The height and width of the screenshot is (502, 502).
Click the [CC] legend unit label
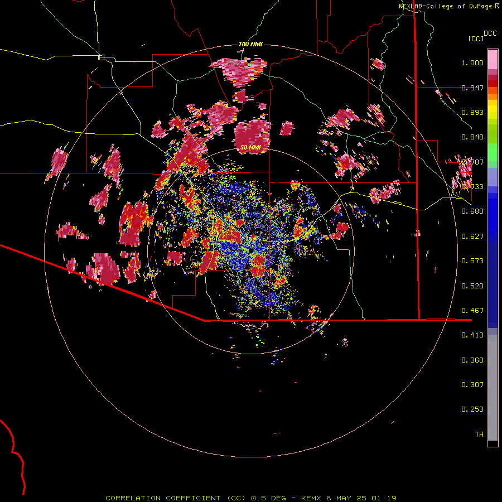point(476,38)
